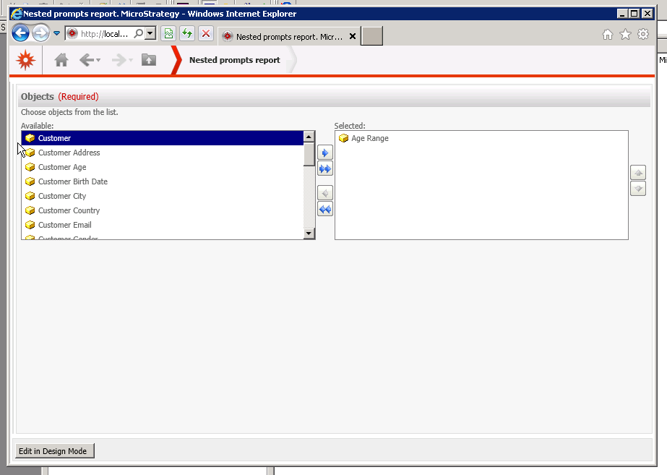
Task: Click the up-one-level folder icon
Action: point(148,60)
